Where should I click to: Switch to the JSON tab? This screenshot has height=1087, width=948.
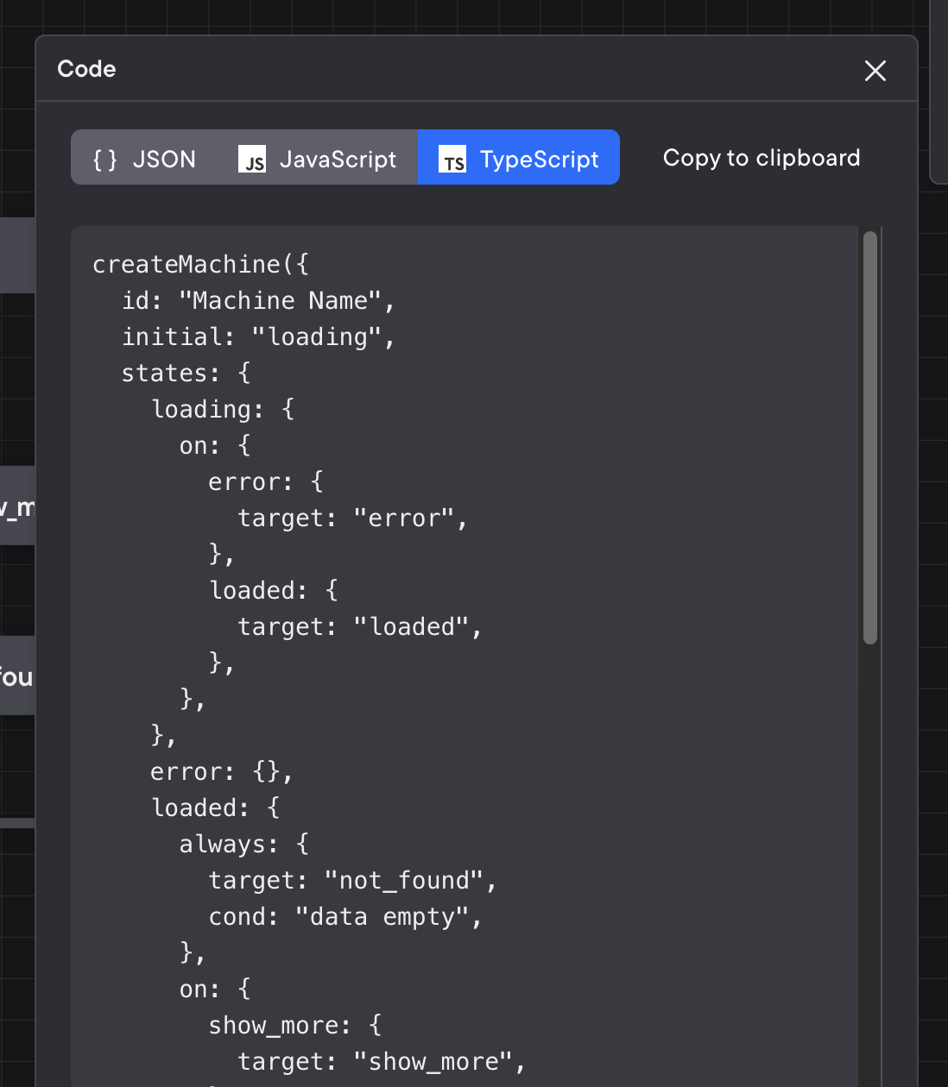click(x=144, y=158)
